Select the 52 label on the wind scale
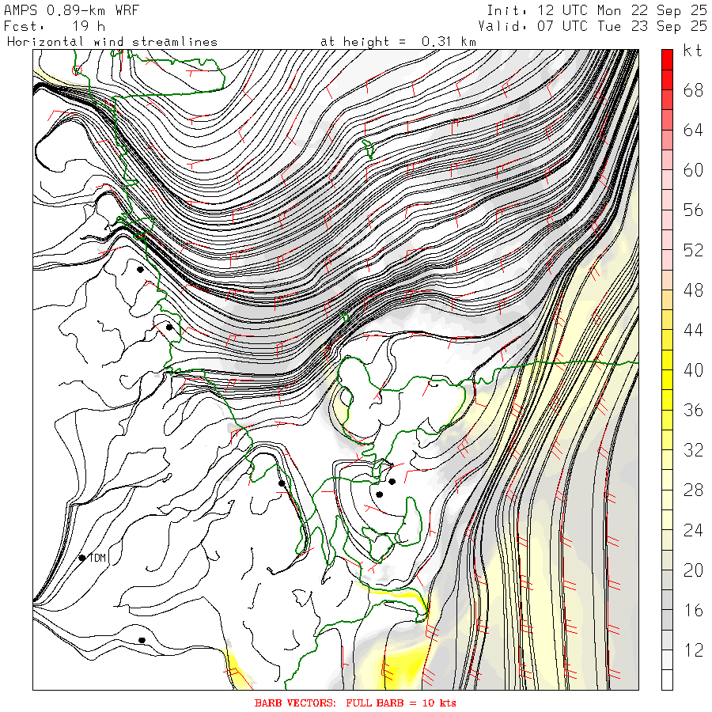This screenshot has height=712, width=712. coord(693,251)
